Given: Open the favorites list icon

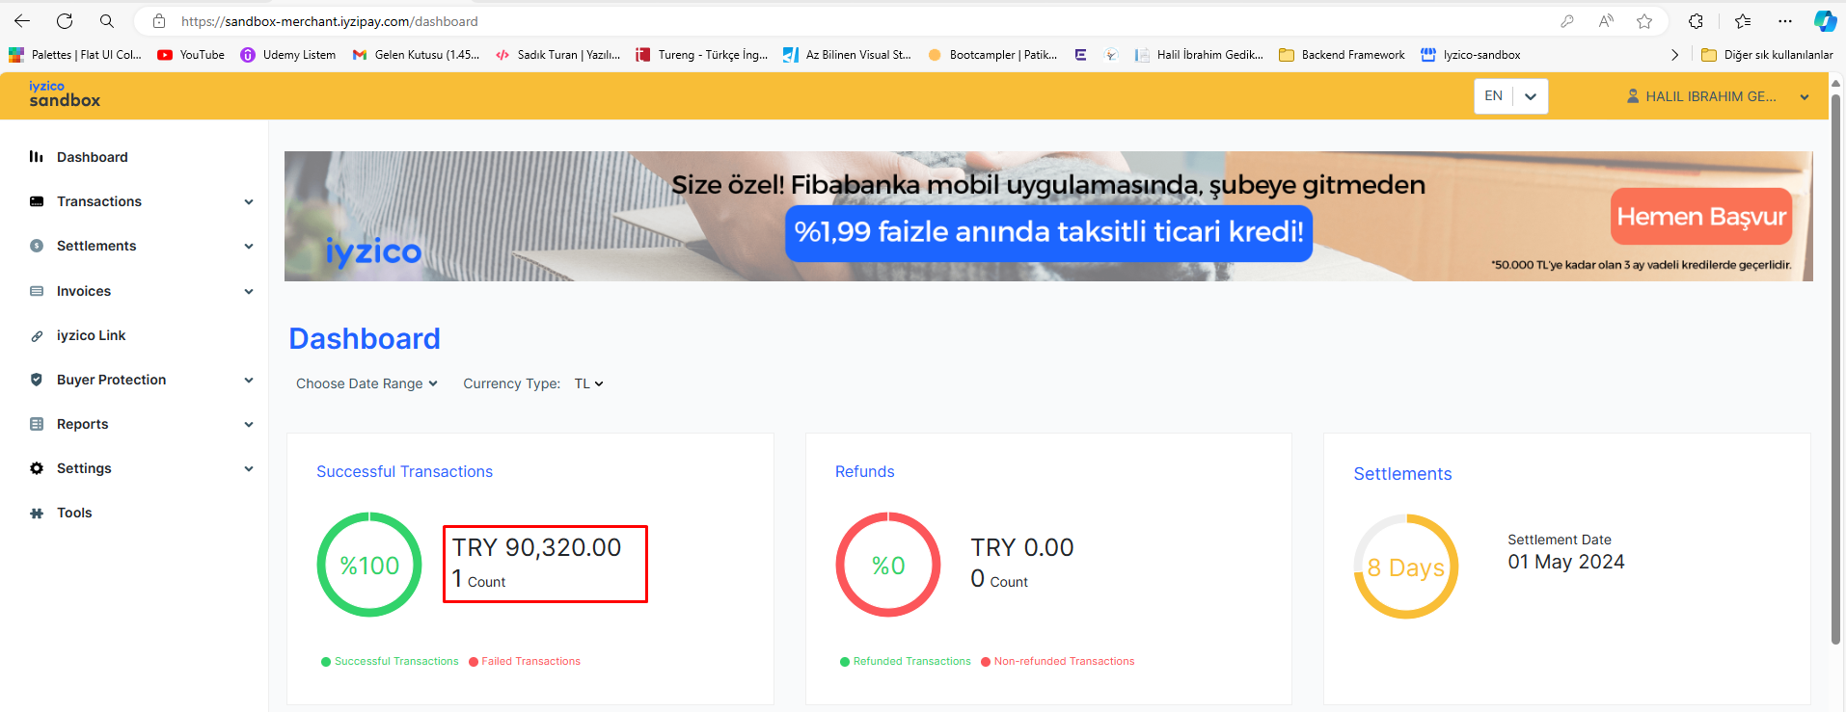Looking at the screenshot, I should [1743, 21].
